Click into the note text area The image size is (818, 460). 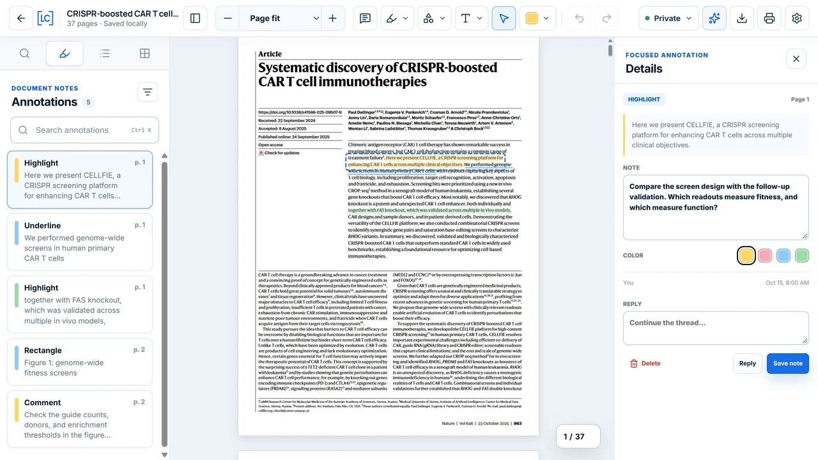(716, 208)
